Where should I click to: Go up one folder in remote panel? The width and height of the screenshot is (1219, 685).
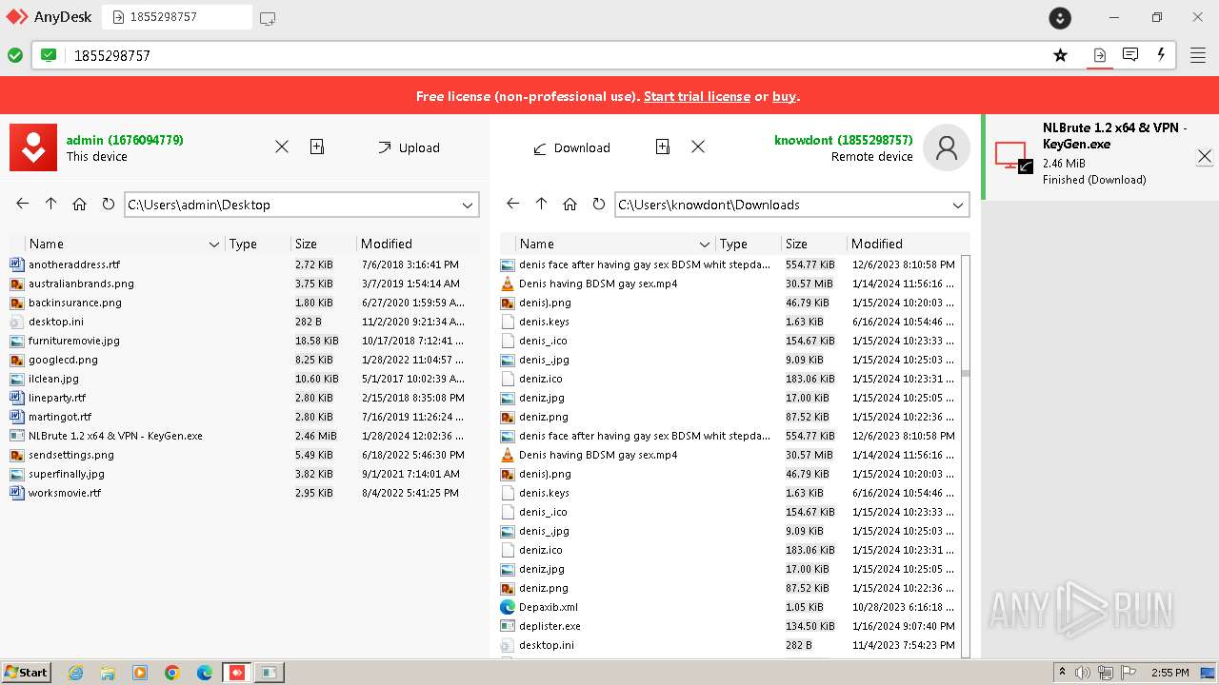tap(541, 204)
